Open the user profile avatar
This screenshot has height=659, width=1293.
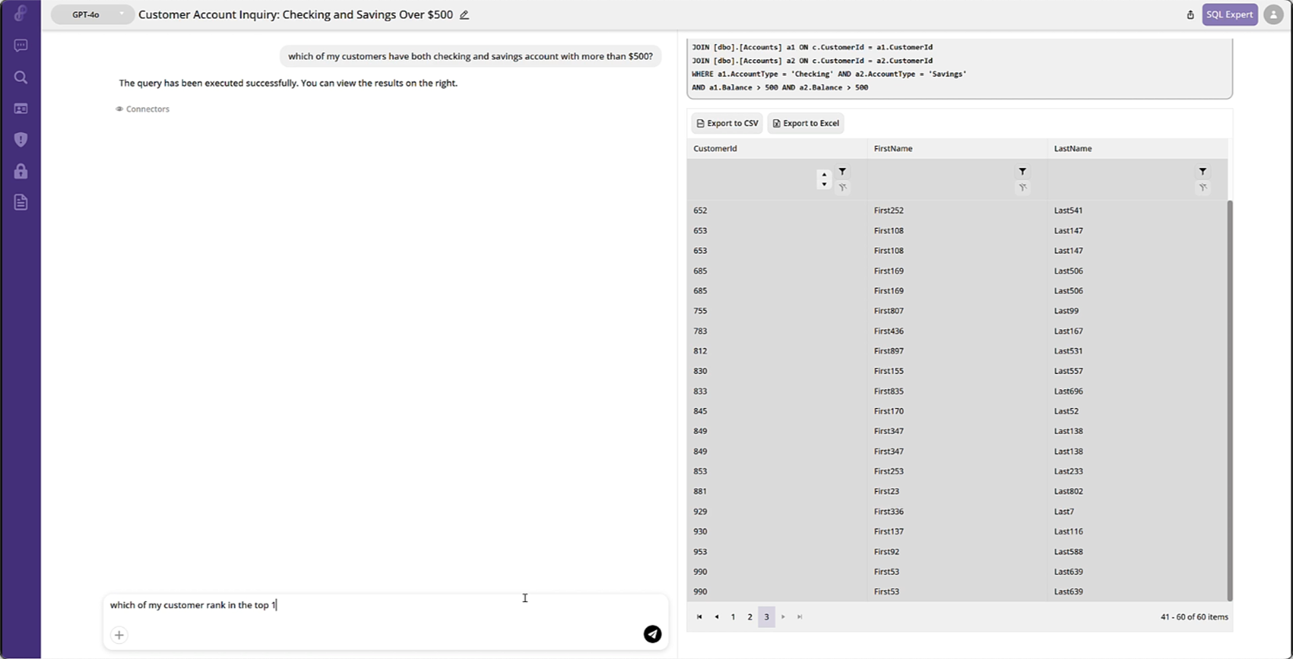point(1273,15)
